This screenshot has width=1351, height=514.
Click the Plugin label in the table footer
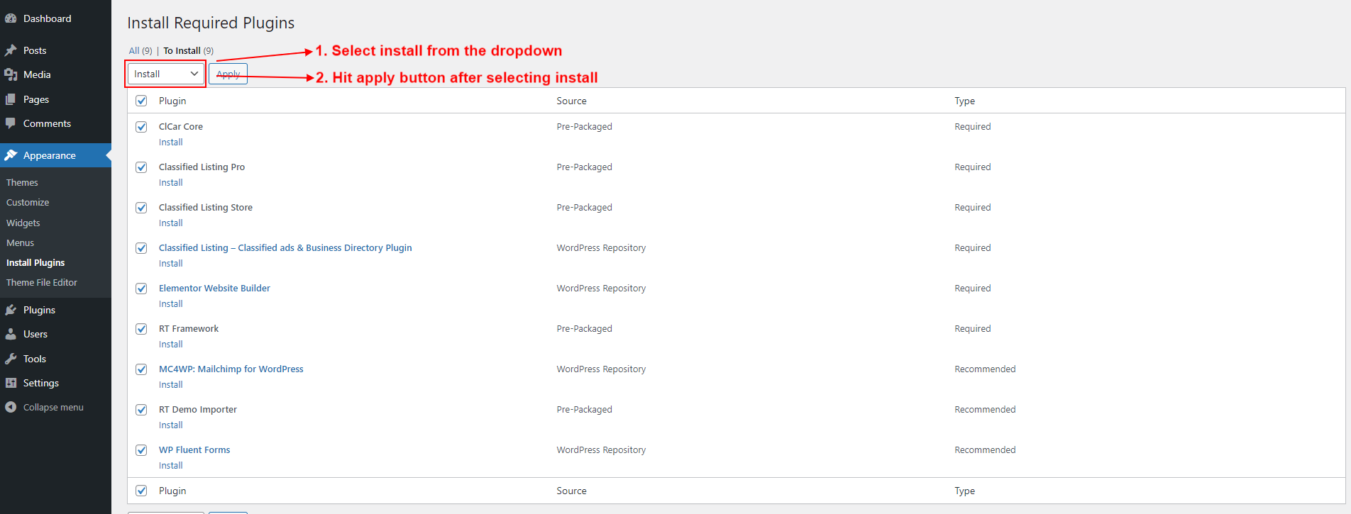coord(172,491)
